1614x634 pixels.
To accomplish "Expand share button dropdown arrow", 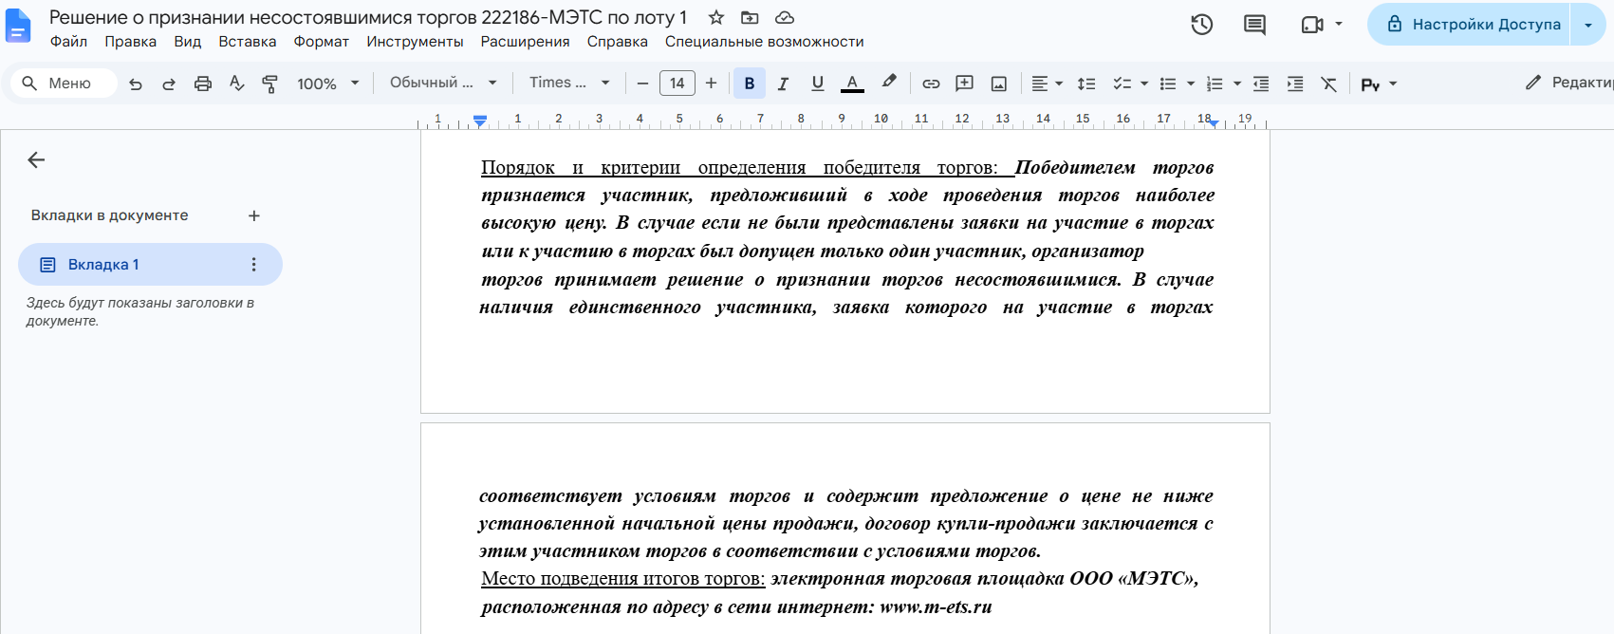I will (1588, 25).
